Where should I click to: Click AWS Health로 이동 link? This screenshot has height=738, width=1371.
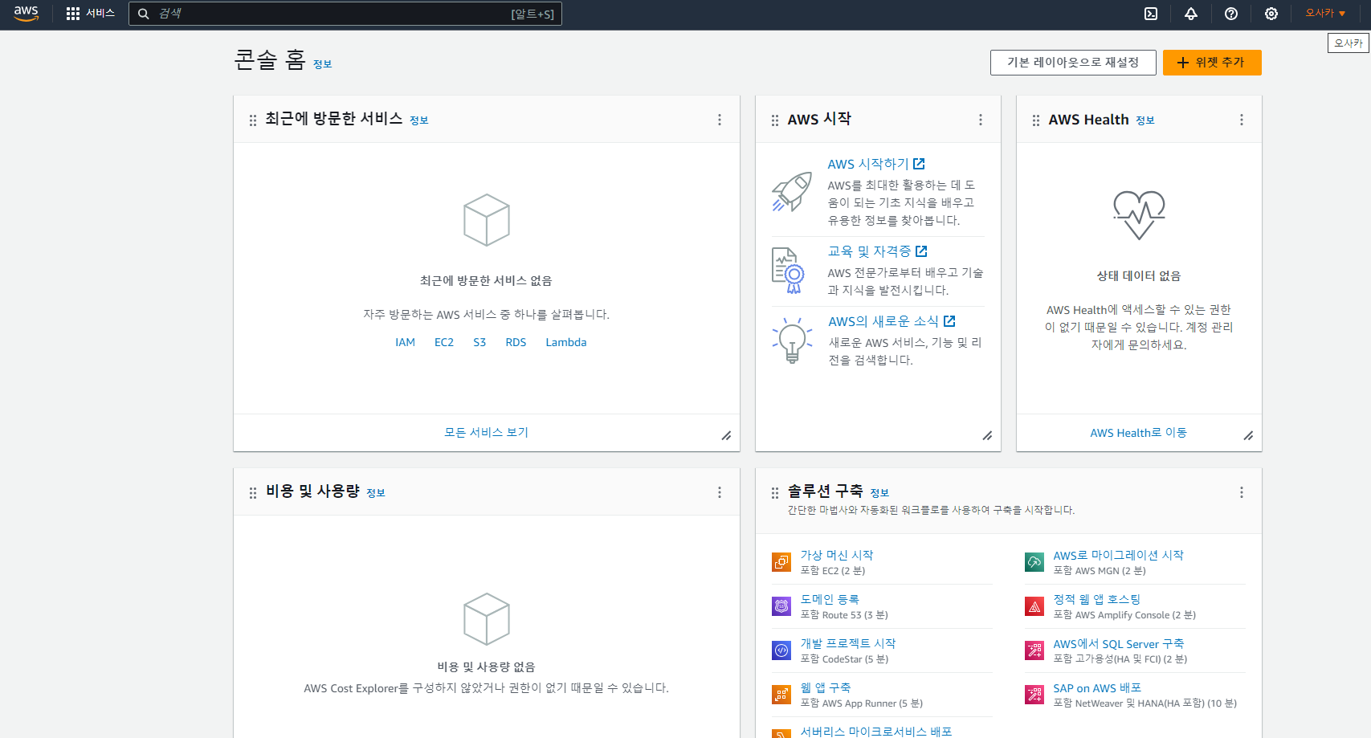pyautogui.click(x=1139, y=433)
